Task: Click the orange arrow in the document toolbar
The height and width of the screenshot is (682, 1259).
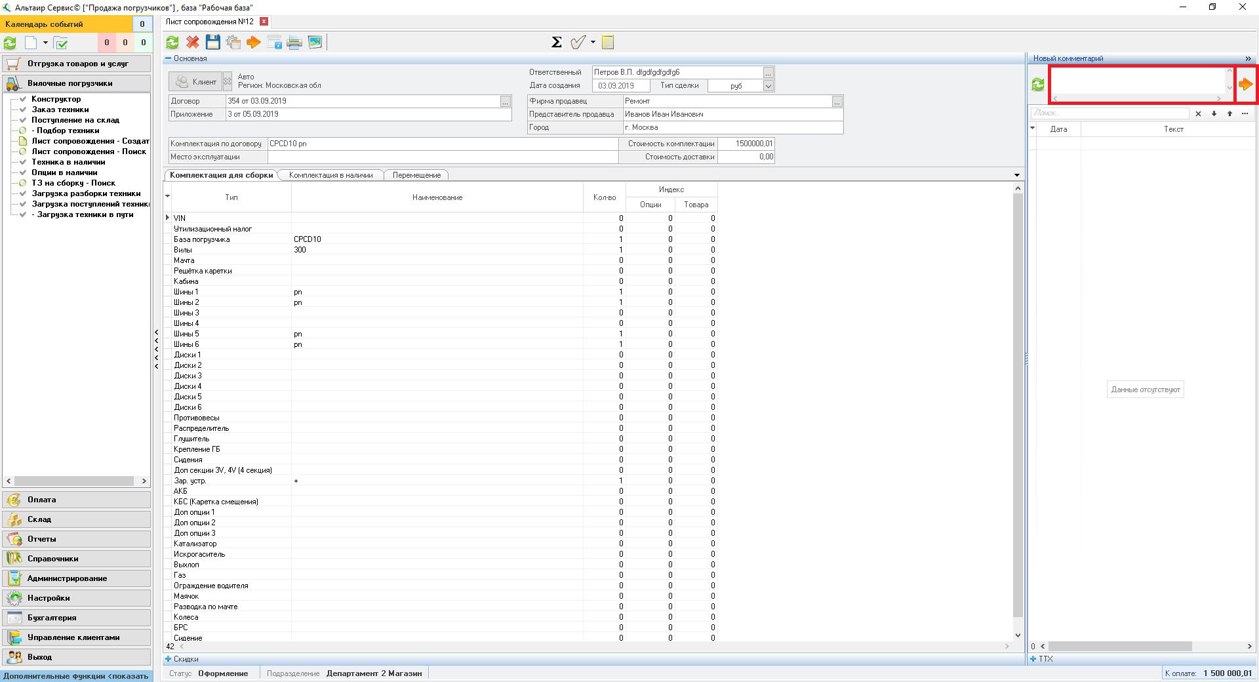Action: (x=254, y=43)
